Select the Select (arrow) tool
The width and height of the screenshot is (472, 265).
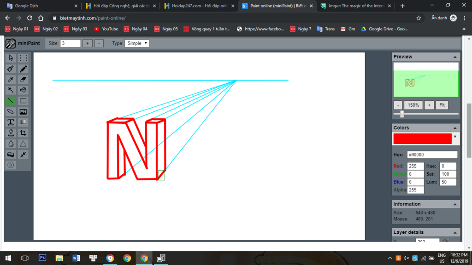11,58
